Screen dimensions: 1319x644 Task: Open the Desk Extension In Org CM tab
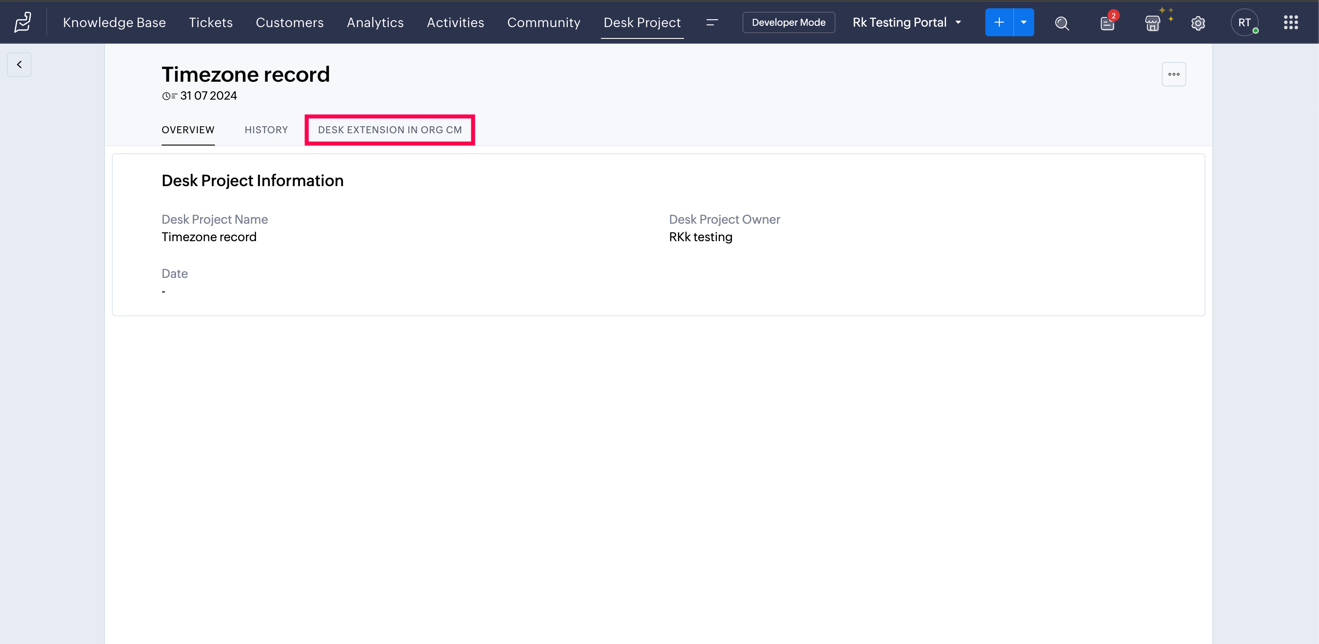pyautogui.click(x=390, y=130)
